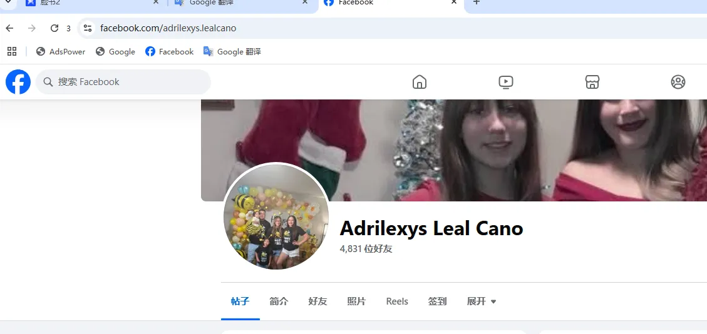Expand the tab search dropdown arrow

tap(8, 3)
